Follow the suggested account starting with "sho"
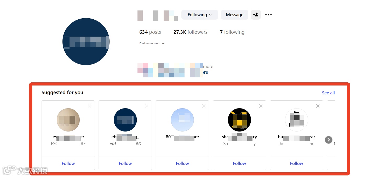368x177 pixels. [239, 163]
